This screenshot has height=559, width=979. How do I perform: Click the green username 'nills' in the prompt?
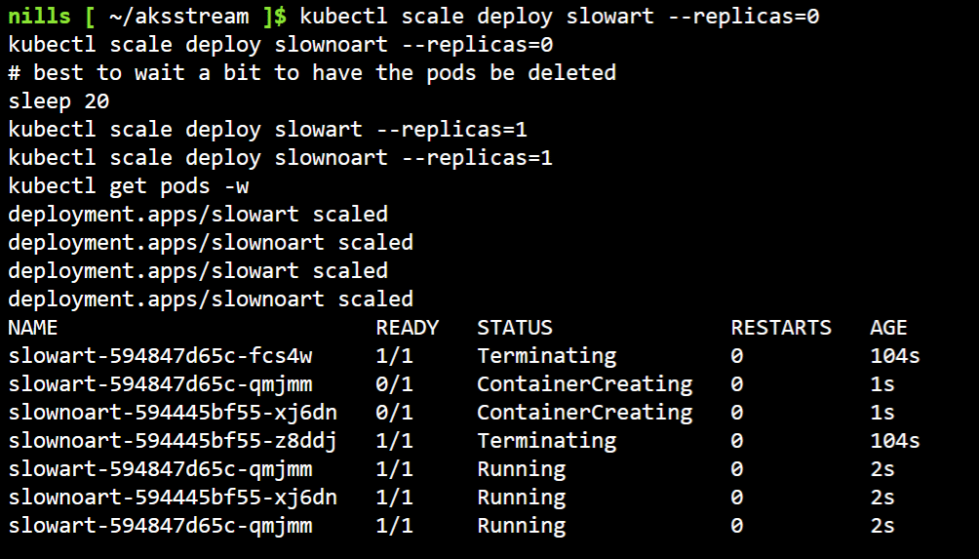click(x=39, y=16)
